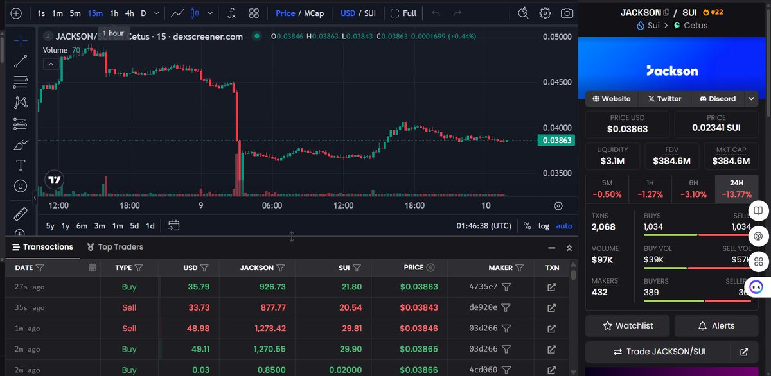Viewport: 771px width, 376px height.
Task: Open MAKER column filter
Action: 520,268
